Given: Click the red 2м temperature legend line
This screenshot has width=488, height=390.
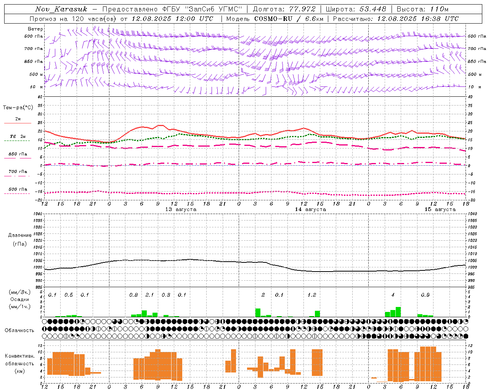Looking at the screenshot, I should pos(18,123).
